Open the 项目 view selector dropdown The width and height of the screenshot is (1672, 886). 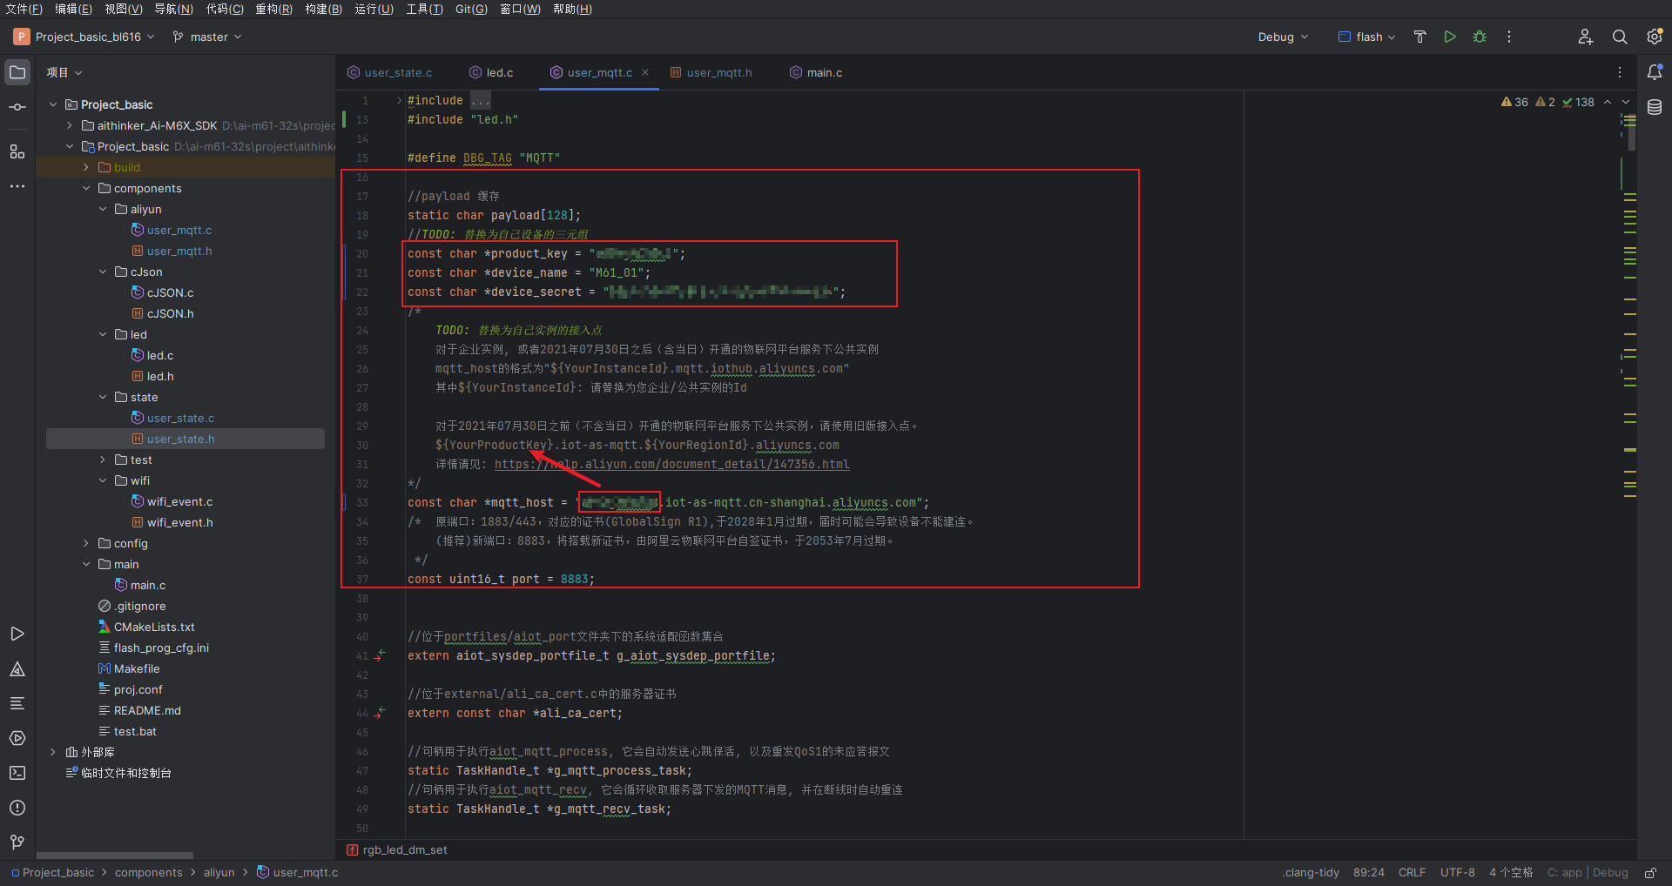[x=64, y=72]
